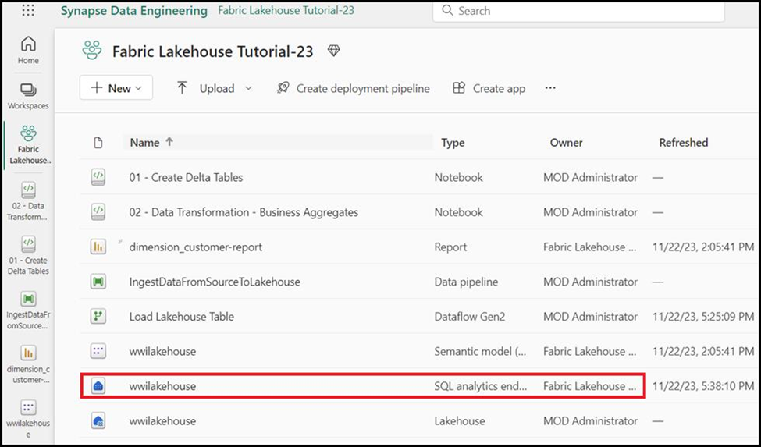Viewport: 761px width, 447px height.
Task: Sort by Type column header
Action: (x=453, y=143)
